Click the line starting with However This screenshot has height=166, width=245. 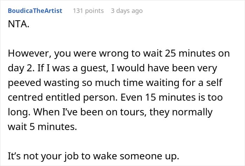119,53
